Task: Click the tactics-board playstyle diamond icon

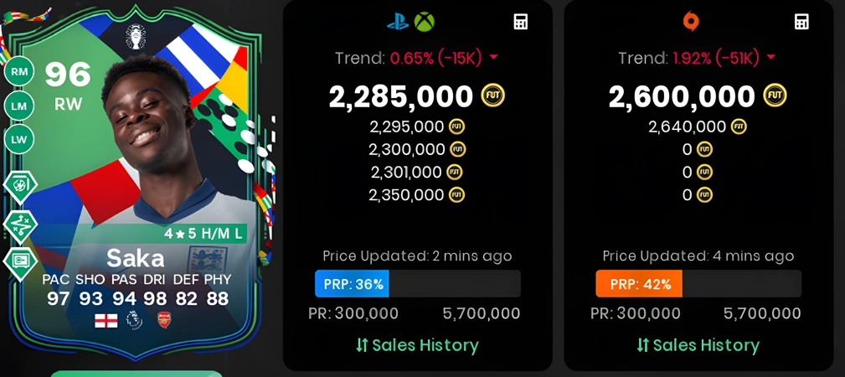Action: click(x=20, y=226)
